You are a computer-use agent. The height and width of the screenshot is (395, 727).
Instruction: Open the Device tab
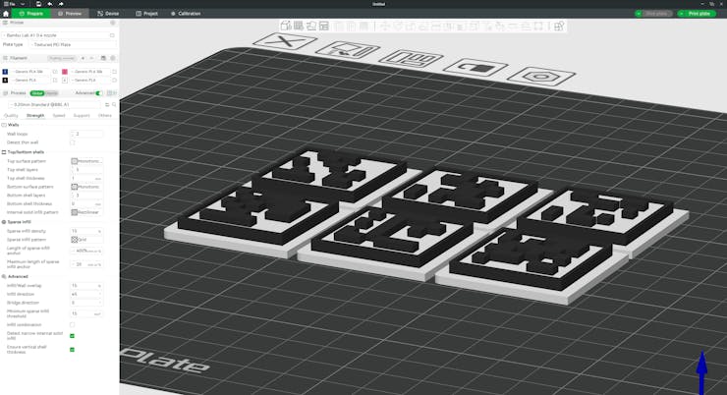tap(108, 14)
